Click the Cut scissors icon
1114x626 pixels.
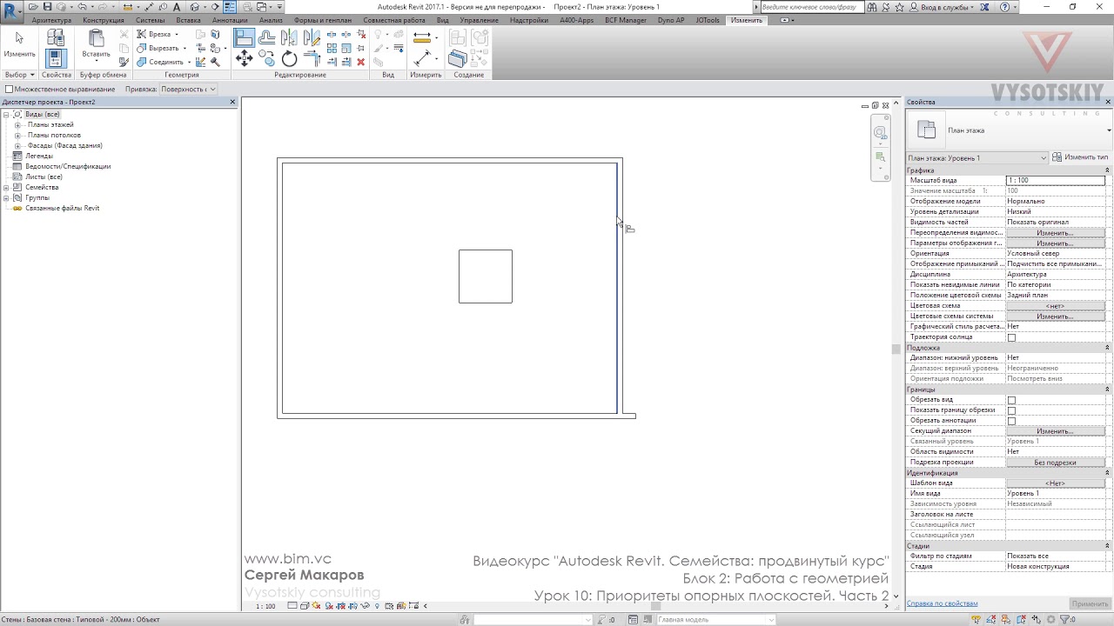pos(124,35)
